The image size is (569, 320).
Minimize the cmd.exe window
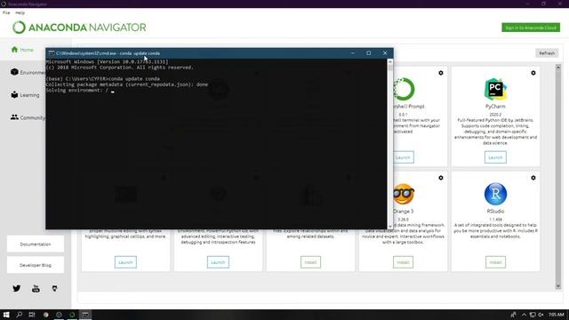tap(353, 53)
